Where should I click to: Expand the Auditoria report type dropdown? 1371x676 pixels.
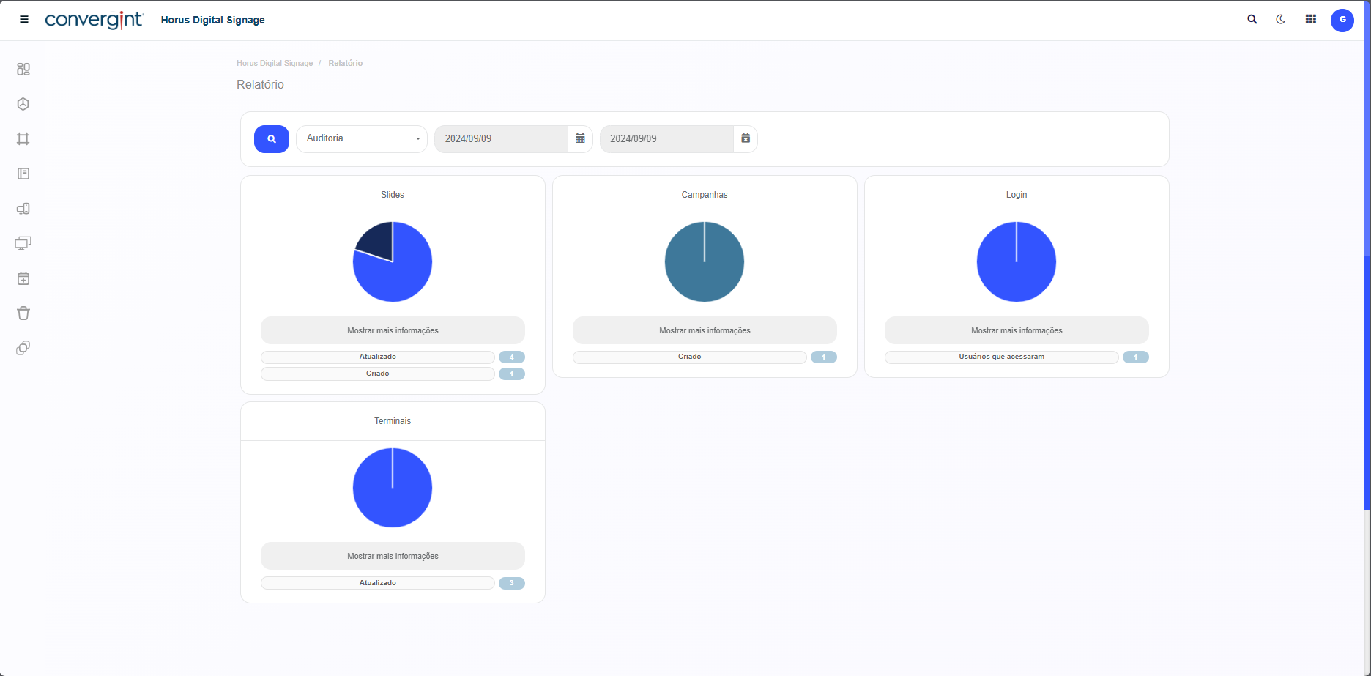362,138
